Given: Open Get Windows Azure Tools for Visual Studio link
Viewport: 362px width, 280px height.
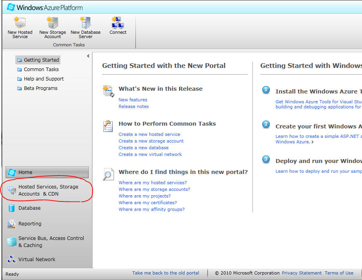Looking at the screenshot, I should (x=318, y=104).
